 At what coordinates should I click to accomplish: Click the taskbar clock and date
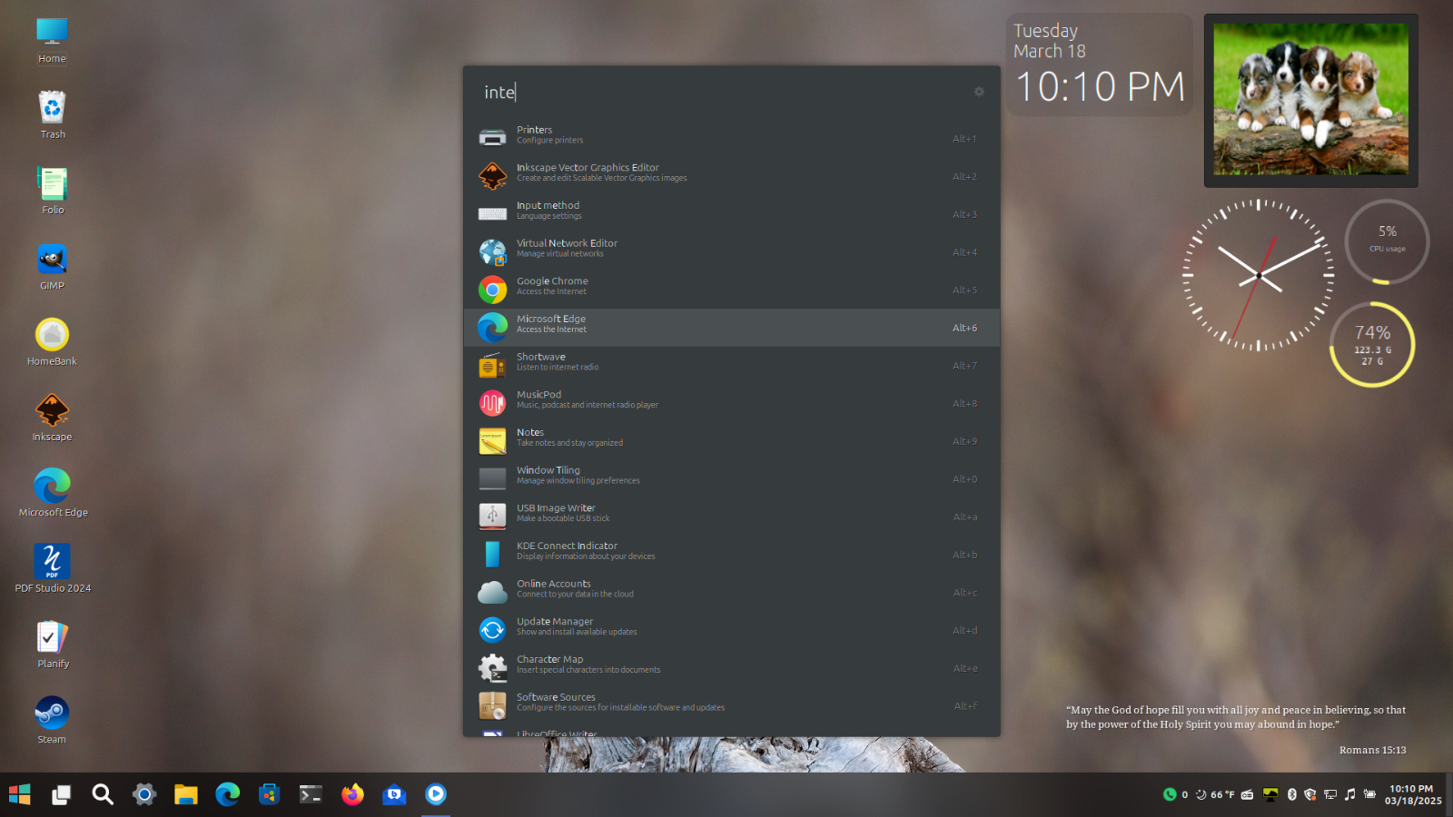(1412, 794)
